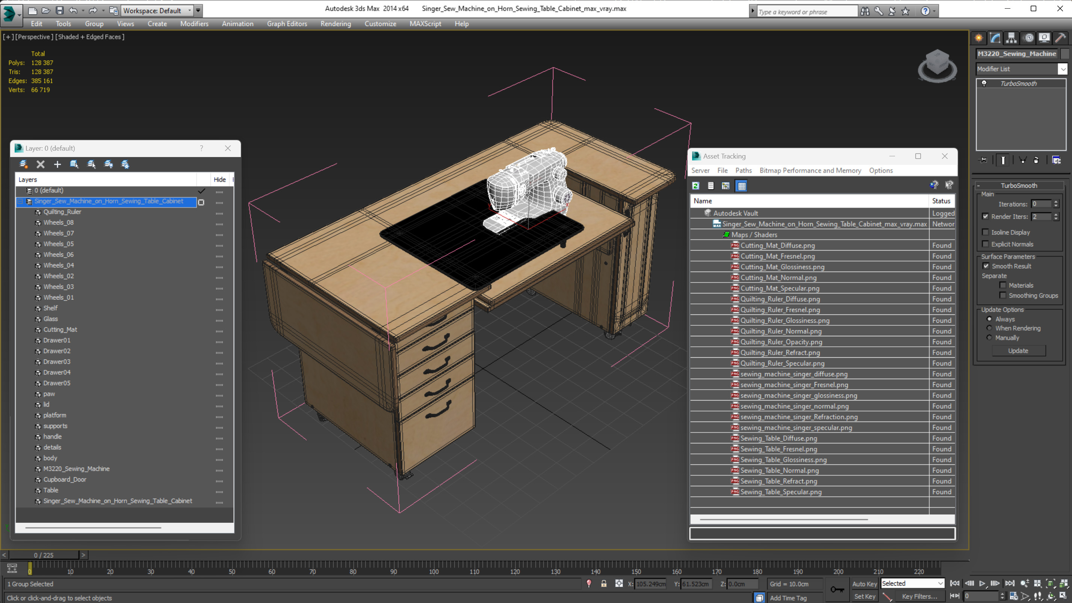Enable Isoline Display checkbox
Screen dimensions: 1072x603
click(x=986, y=232)
